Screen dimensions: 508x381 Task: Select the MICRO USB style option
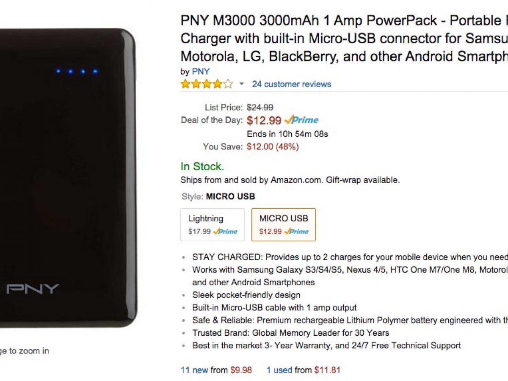point(283,224)
